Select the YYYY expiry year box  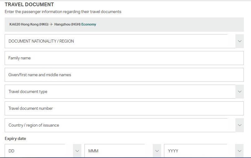point(204,151)
